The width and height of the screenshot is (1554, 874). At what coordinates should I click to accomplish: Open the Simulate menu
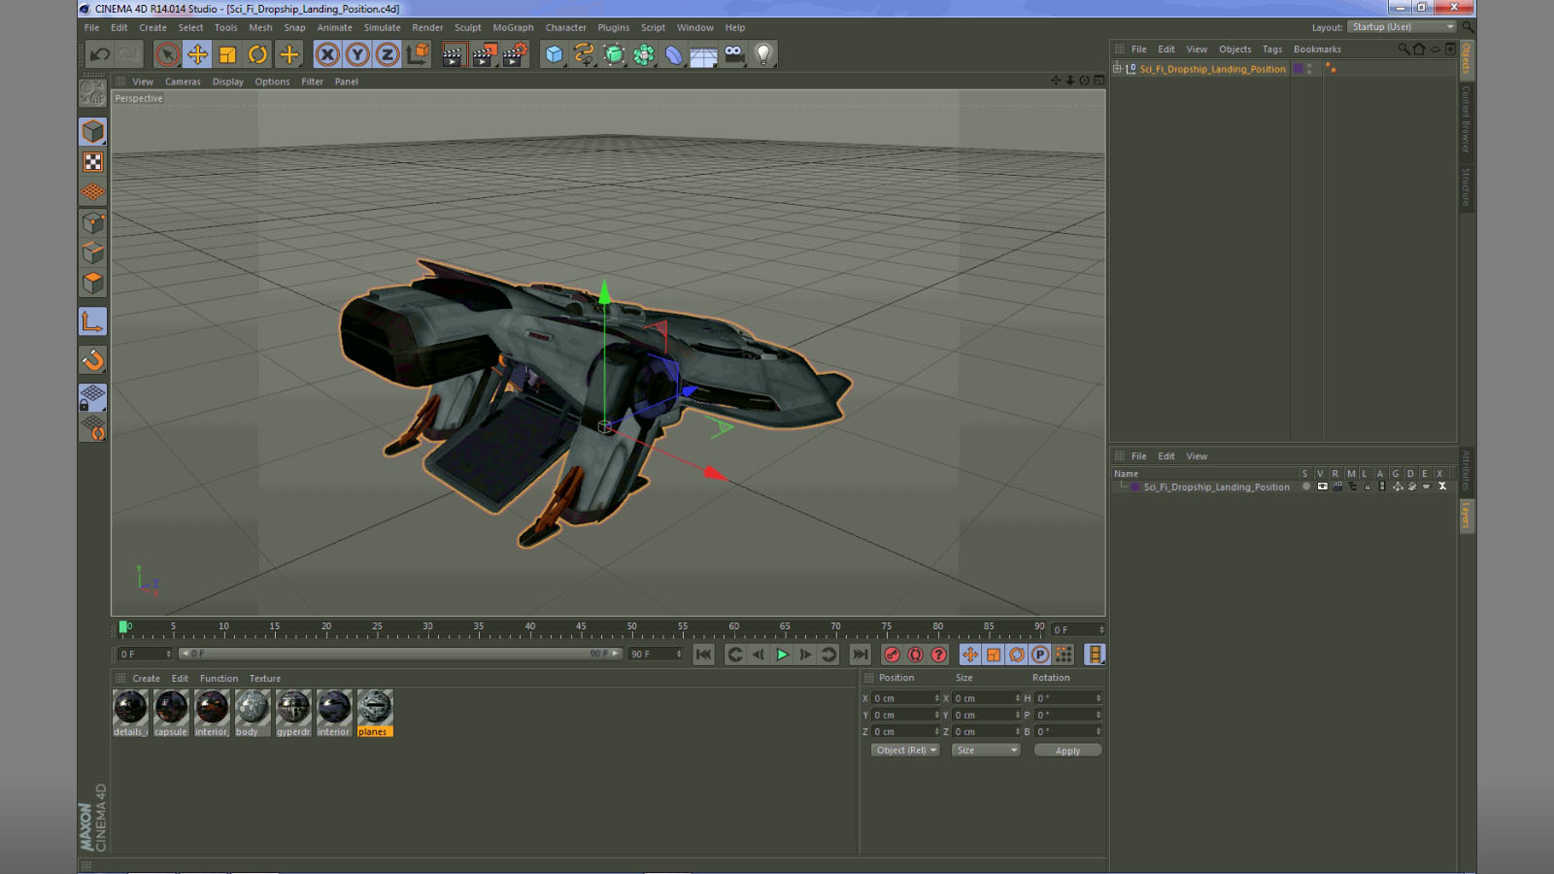382,27
